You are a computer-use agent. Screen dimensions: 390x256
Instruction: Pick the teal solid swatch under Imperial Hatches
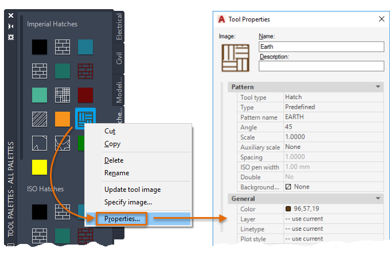[x=63, y=71]
